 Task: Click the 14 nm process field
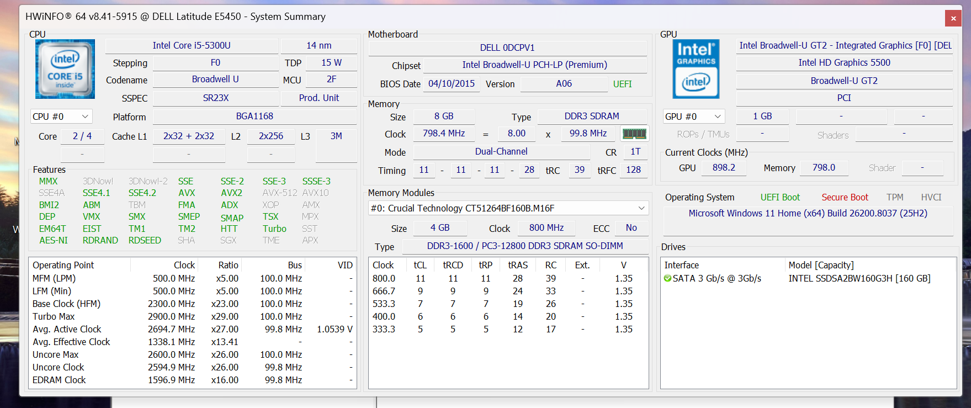[x=319, y=45]
